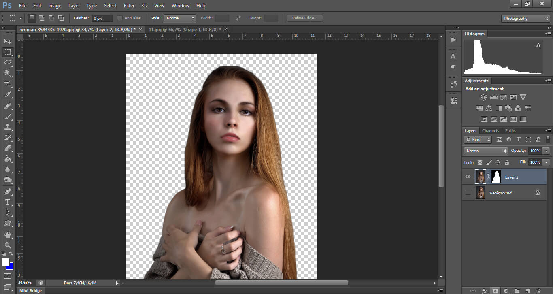Select the Lasso tool
The height and width of the screenshot is (294, 553).
8,62
